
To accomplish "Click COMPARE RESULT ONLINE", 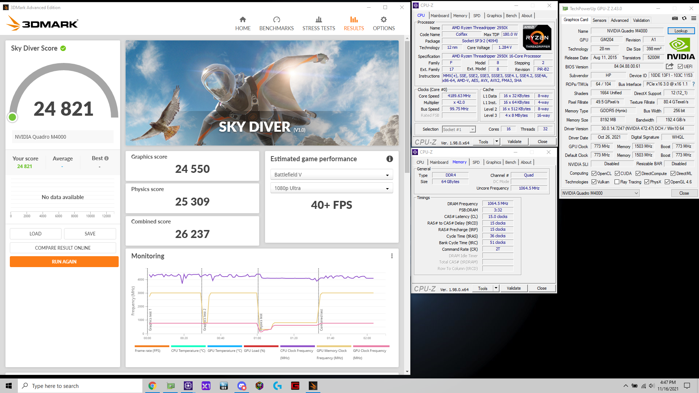I will click(63, 248).
